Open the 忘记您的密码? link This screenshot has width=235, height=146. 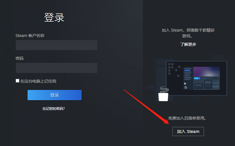pos(53,108)
